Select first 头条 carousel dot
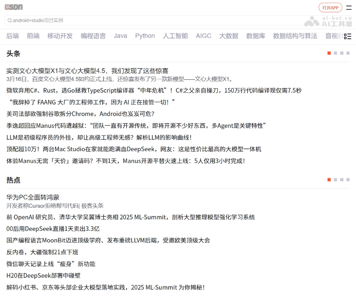Viewport: 356px width, 296px height. (329, 53)
